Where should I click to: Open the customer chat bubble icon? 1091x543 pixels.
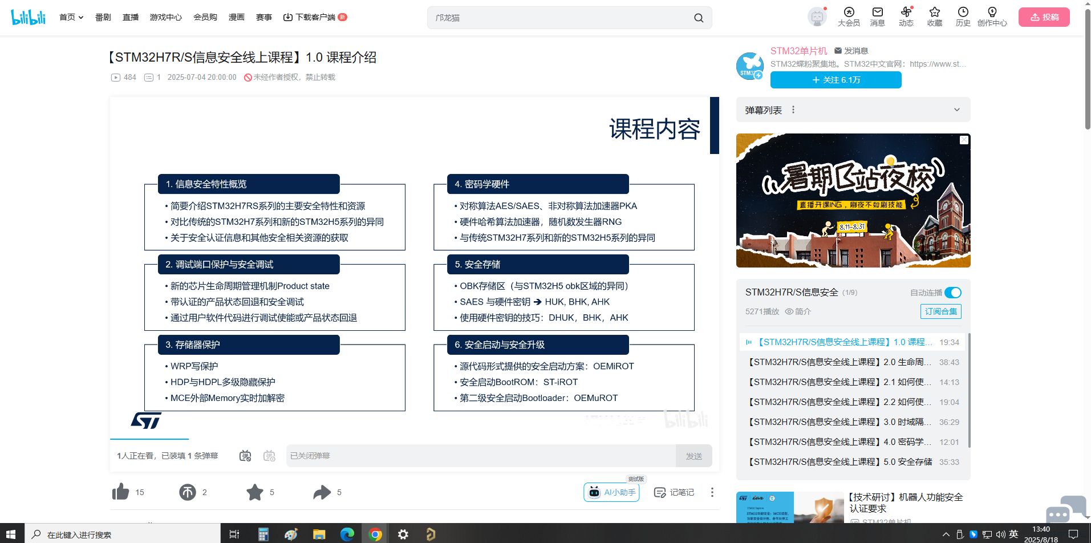point(1066,509)
